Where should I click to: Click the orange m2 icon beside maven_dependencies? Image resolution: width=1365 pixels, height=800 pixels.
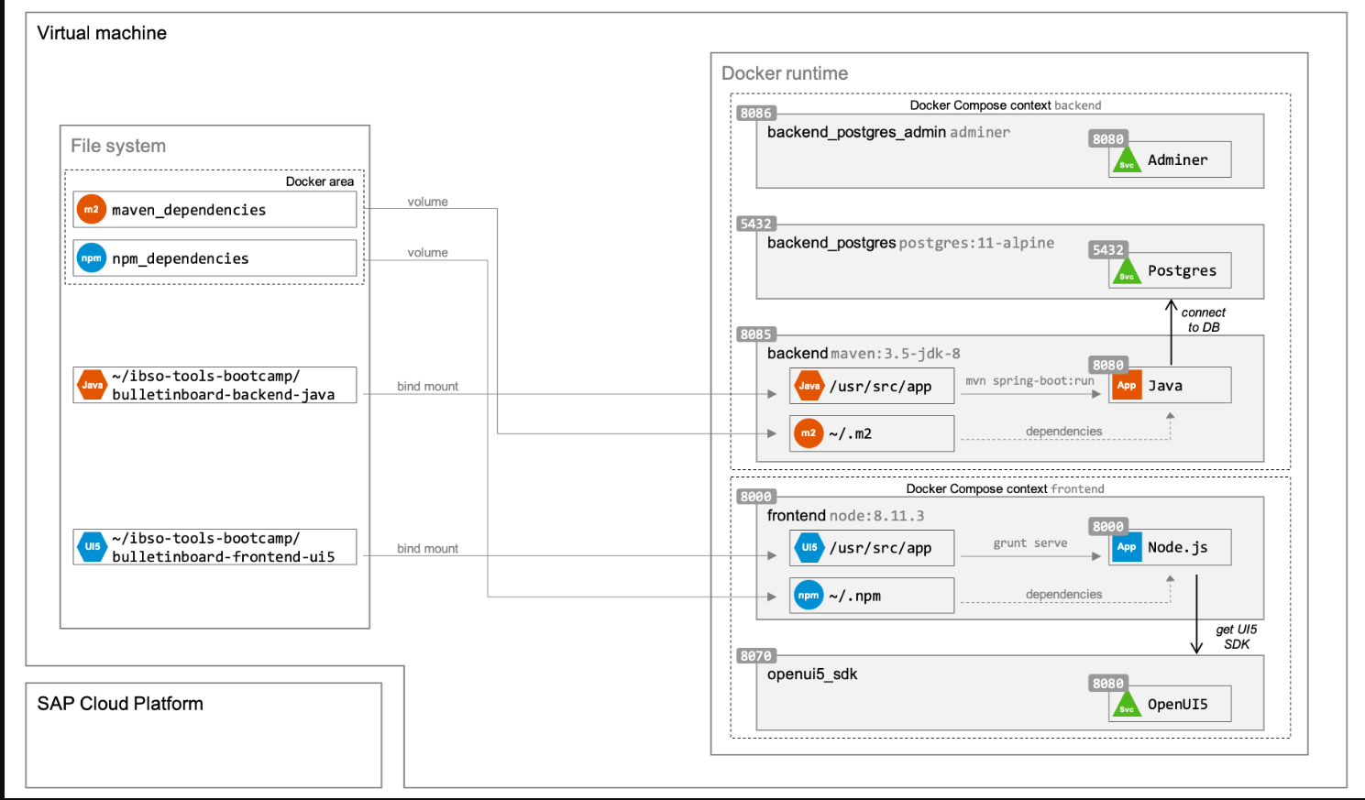(x=92, y=210)
